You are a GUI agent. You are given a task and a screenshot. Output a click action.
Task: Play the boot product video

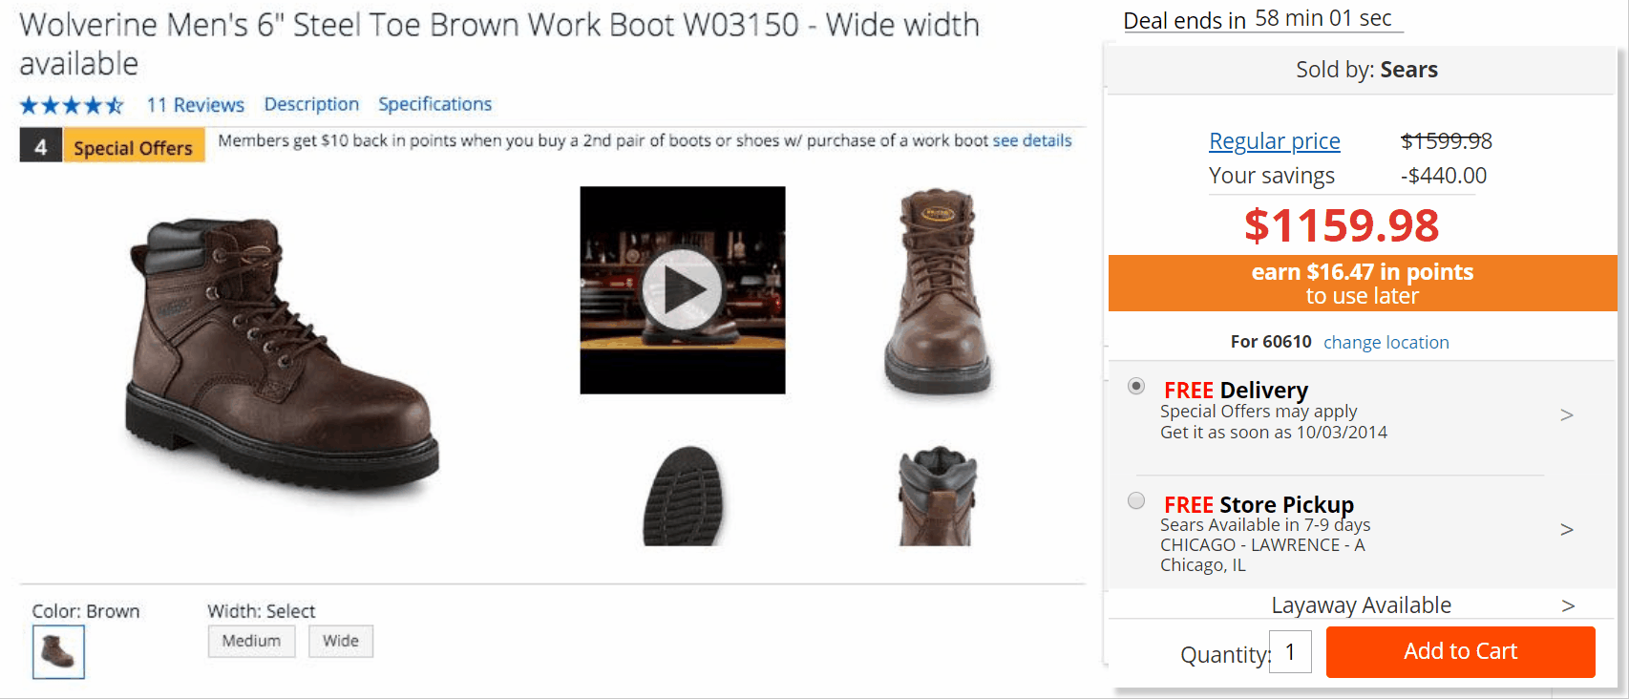coord(682,289)
